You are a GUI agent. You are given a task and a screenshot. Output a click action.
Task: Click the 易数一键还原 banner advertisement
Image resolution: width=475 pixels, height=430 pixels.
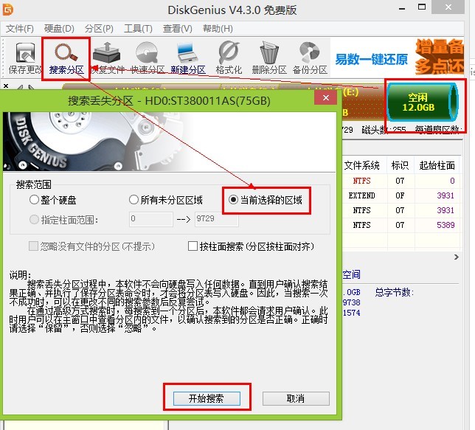click(372, 60)
